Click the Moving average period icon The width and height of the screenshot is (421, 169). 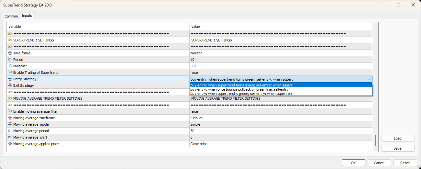(x=10, y=131)
